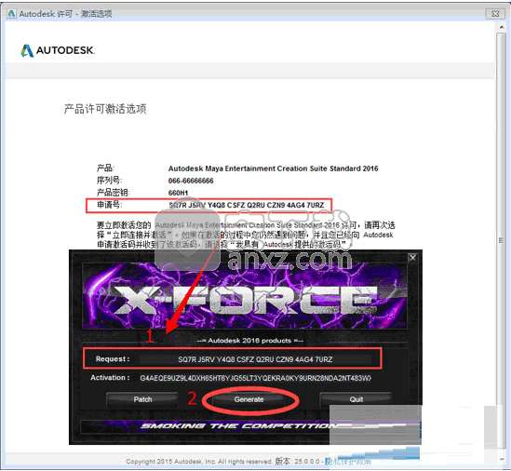Click inside the Request code field
The width and height of the screenshot is (511, 471).
point(255,359)
